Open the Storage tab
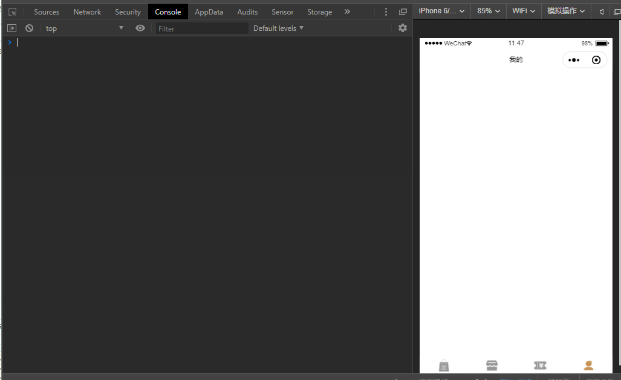 (x=320, y=12)
